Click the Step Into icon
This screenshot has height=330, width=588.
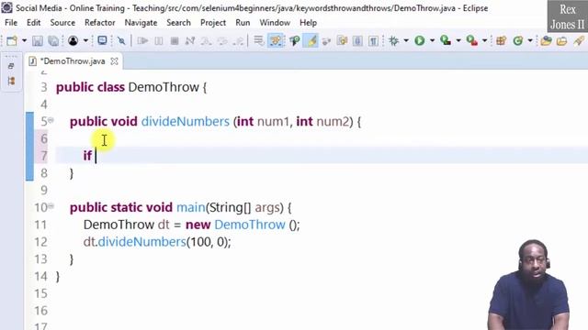(206, 40)
